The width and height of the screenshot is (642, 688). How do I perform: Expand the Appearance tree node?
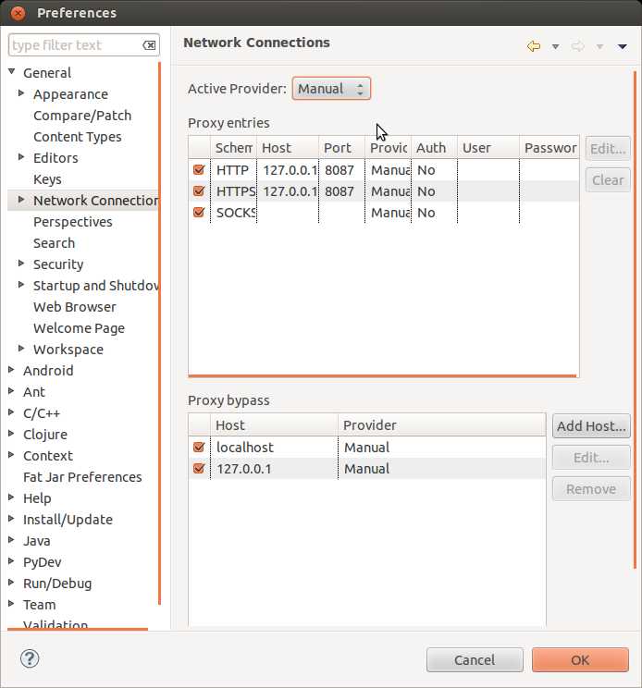point(21,93)
